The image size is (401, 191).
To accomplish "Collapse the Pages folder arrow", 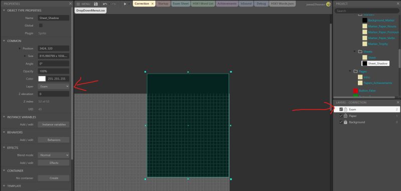I will [x=350, y=71].
